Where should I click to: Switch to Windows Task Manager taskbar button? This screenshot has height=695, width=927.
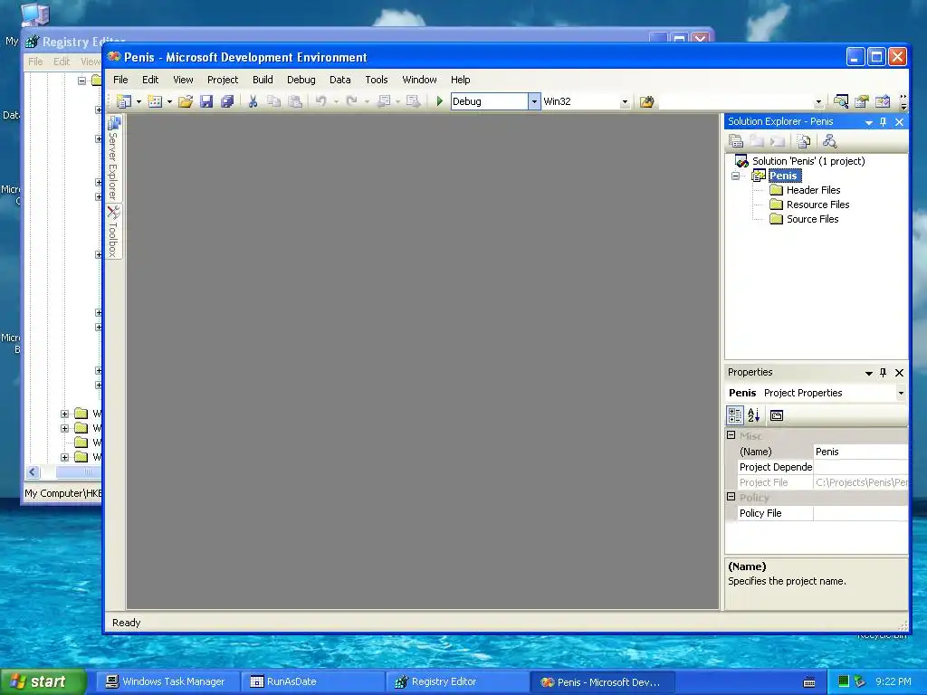pos(167,681)
